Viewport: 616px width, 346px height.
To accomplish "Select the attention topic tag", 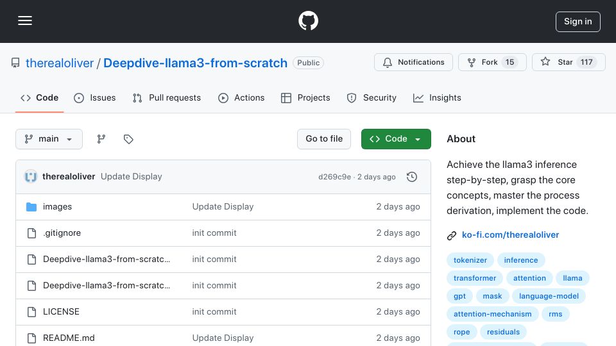I will pos(529,278).
